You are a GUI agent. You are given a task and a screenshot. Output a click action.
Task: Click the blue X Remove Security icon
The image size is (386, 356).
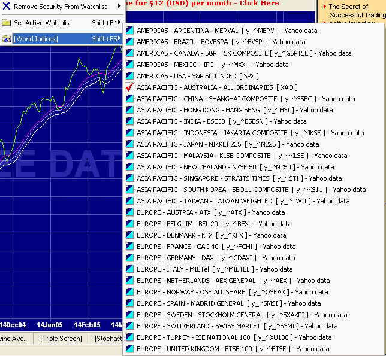pyautogui.click(x=7, y=6)
